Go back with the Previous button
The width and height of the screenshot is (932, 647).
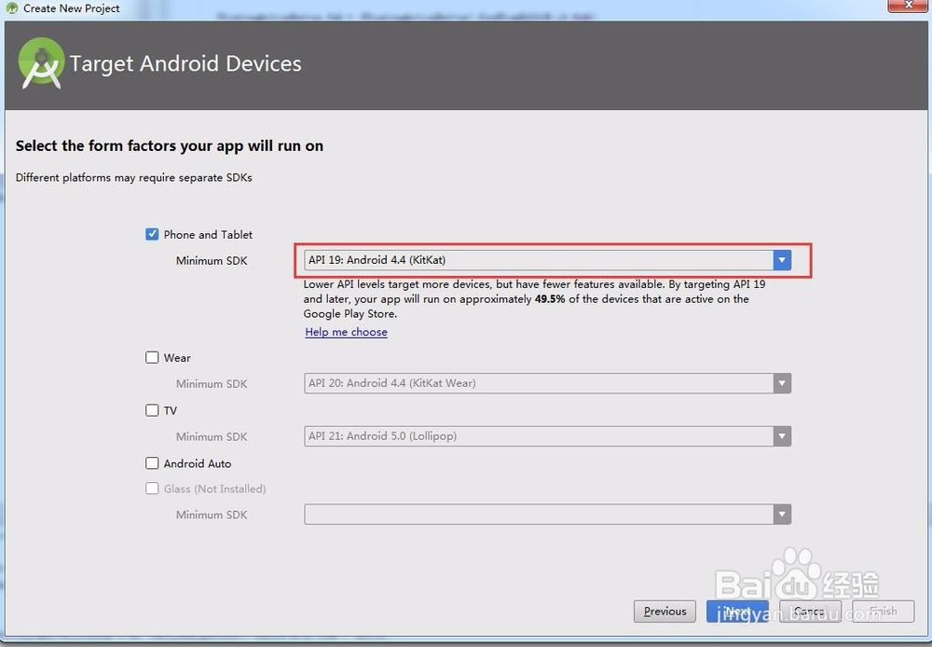coord(665,611)
